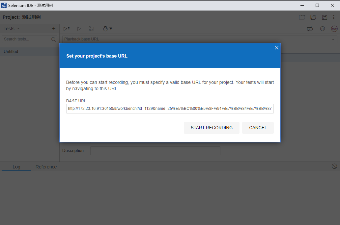Image resolution: width=340 pixels, height=225 pixels.
Task: Toggle disable breakpoints icon
Action: pos(310,29)
